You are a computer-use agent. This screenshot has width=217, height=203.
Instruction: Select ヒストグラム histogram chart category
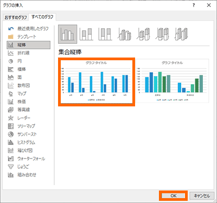point(28,142)
